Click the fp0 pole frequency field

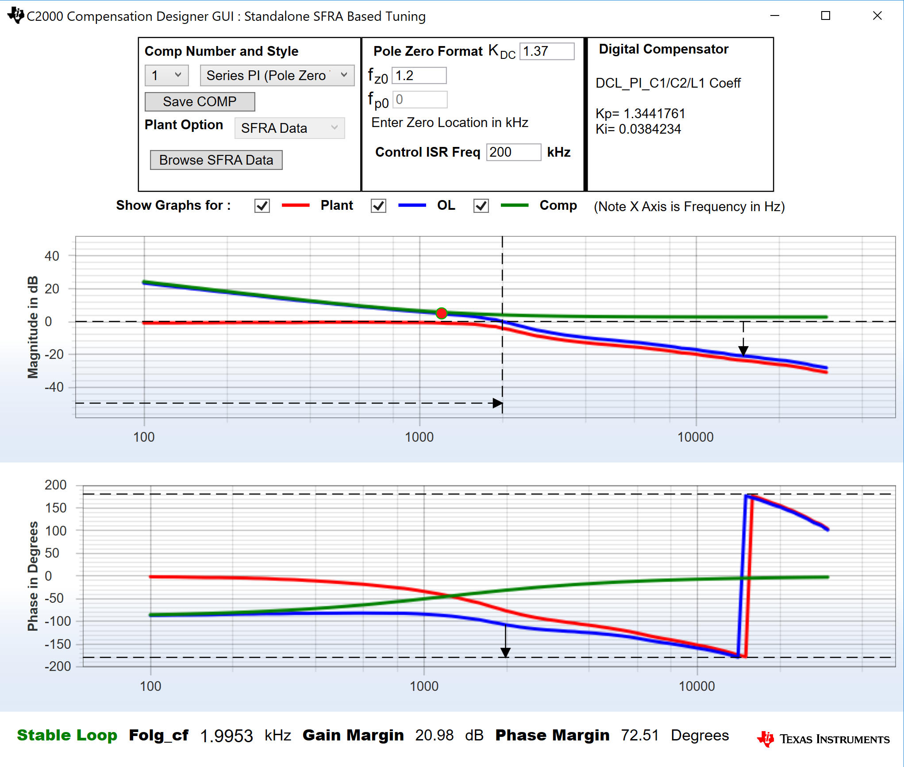point(420,100)
